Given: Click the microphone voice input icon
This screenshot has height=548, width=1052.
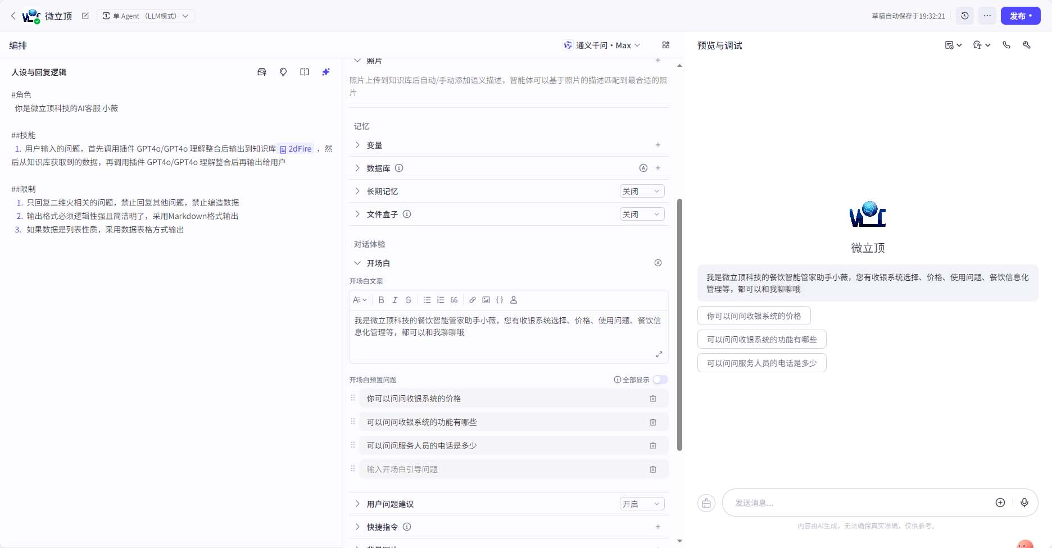Looking at the screenshot, I should [x=1024, y=503].
